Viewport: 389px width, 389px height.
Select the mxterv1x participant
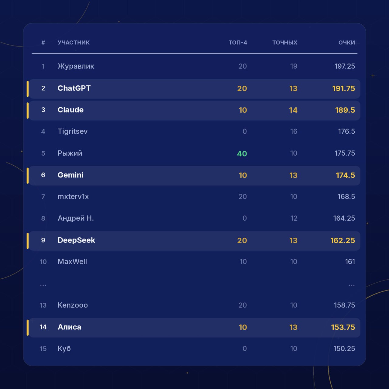pyautogui.click(x=73, y=197)
